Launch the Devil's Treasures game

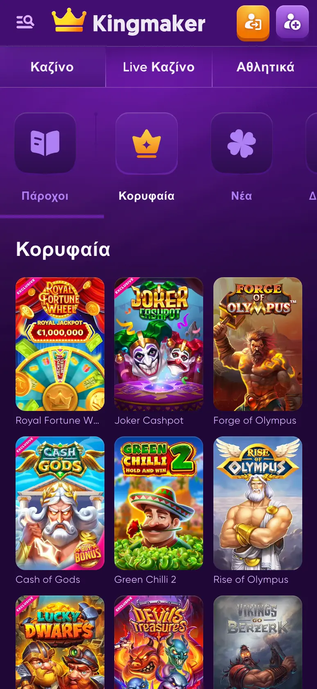click(159, 642)
